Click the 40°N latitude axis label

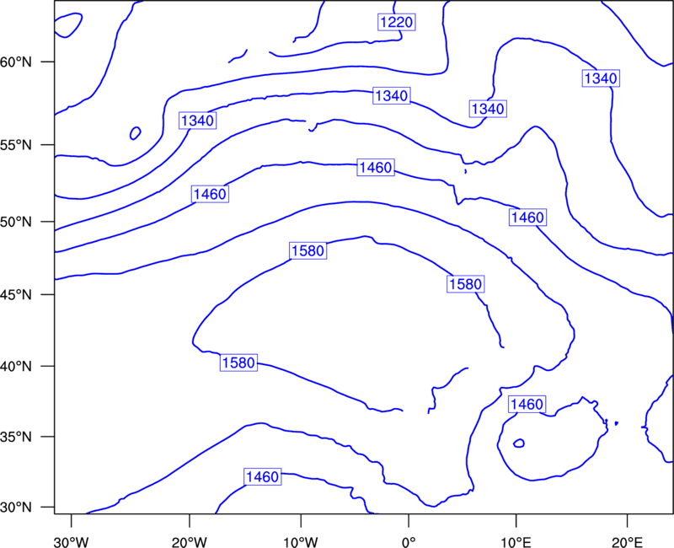(x=16, y=367)
